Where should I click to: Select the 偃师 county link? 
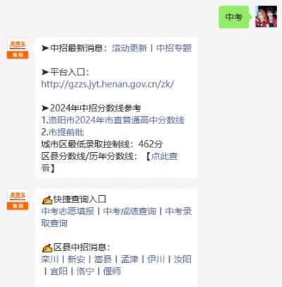click(x=112, y=271)
